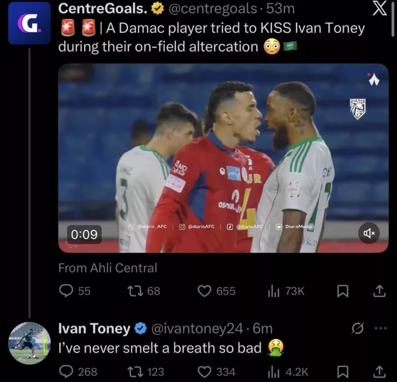This screenshot has height=382, width=397.
Task: Open CentreGoals profile avatar
Action: click(x=29, y=23)
